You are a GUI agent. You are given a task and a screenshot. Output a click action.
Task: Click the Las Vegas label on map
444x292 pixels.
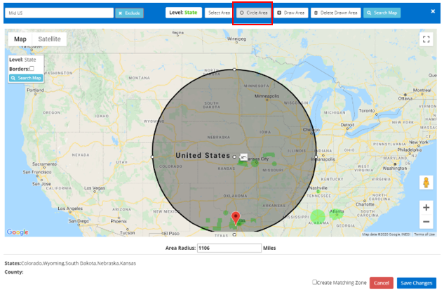pos(95,188)
